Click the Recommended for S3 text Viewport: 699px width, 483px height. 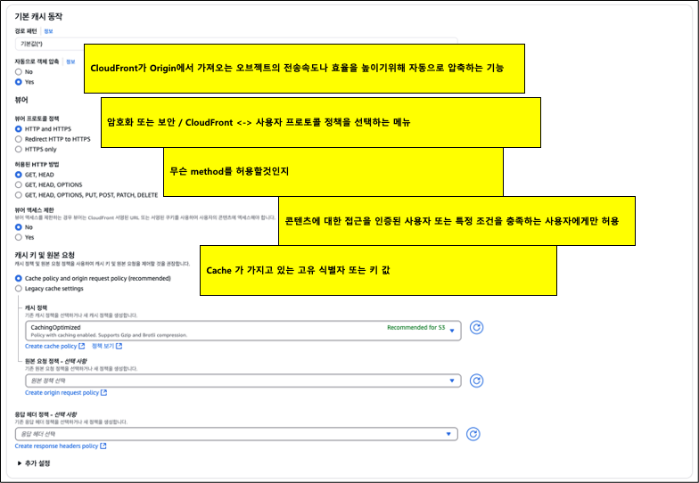415,328
